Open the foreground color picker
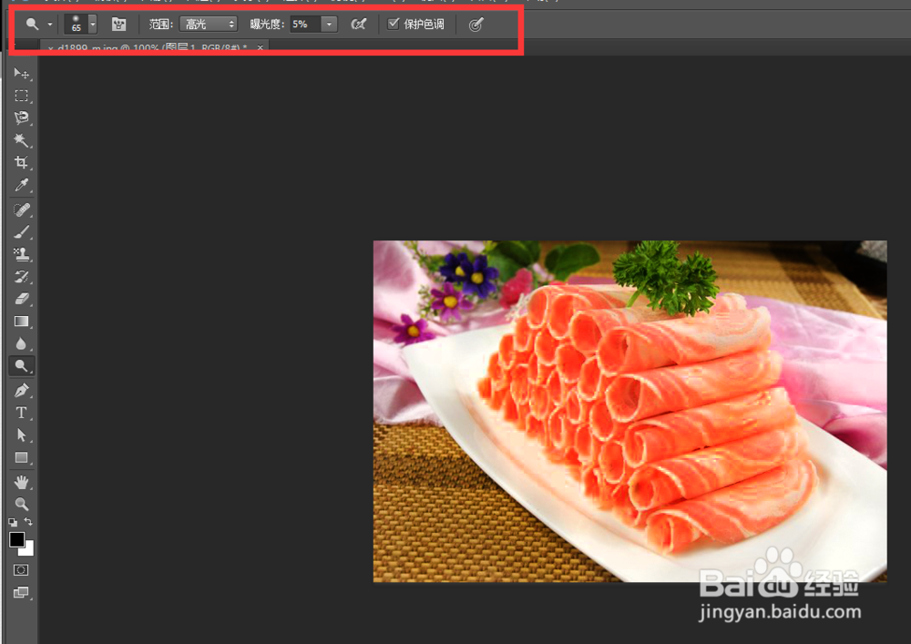This screenshot has height=644, width=911. click(x=16, y=539)
